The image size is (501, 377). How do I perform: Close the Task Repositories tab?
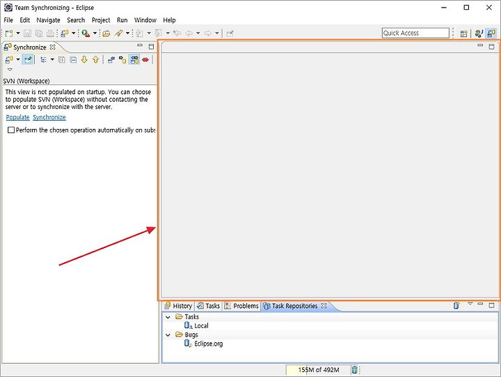[x=324, y=306]
